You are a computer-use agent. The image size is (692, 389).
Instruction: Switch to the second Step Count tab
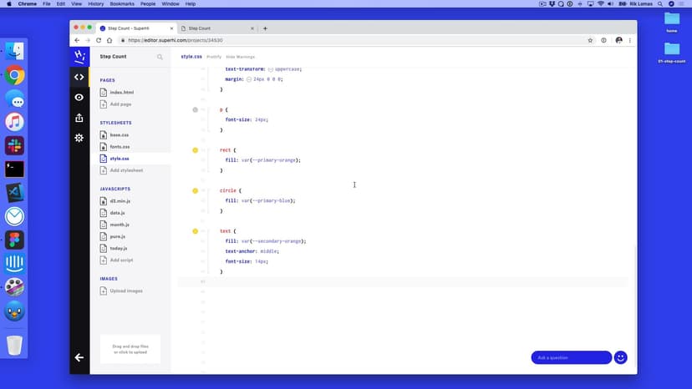tap(216, 28)
